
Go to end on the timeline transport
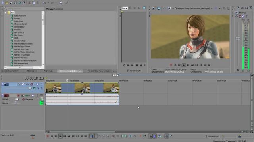point(77,136)
